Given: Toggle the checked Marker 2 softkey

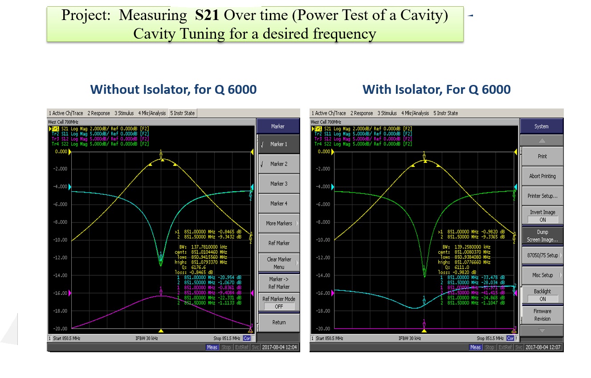Looking at the screenshot, I should pos(279,164).
